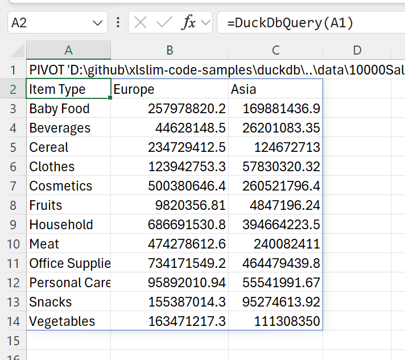The height and width of the screenshot is (360, 405).
Task: Select row 9 header
Action: pyautogui.click(x=13, y=225)
